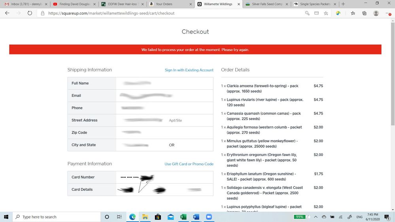
Task: Open Zoom from the taskbar
Action: (x=209, y=217)
